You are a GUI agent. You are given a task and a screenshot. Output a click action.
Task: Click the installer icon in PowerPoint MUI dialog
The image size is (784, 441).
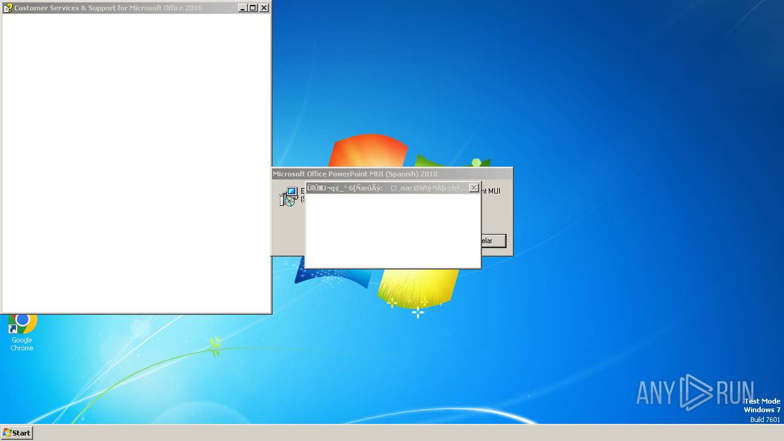[x=288, y=197]
